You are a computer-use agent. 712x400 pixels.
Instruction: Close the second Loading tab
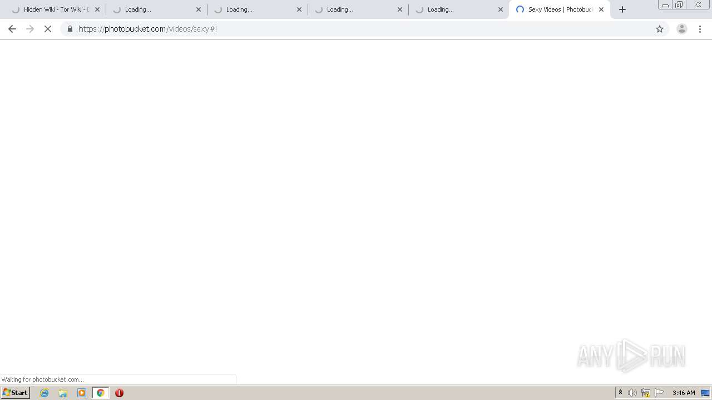[199, 9]
